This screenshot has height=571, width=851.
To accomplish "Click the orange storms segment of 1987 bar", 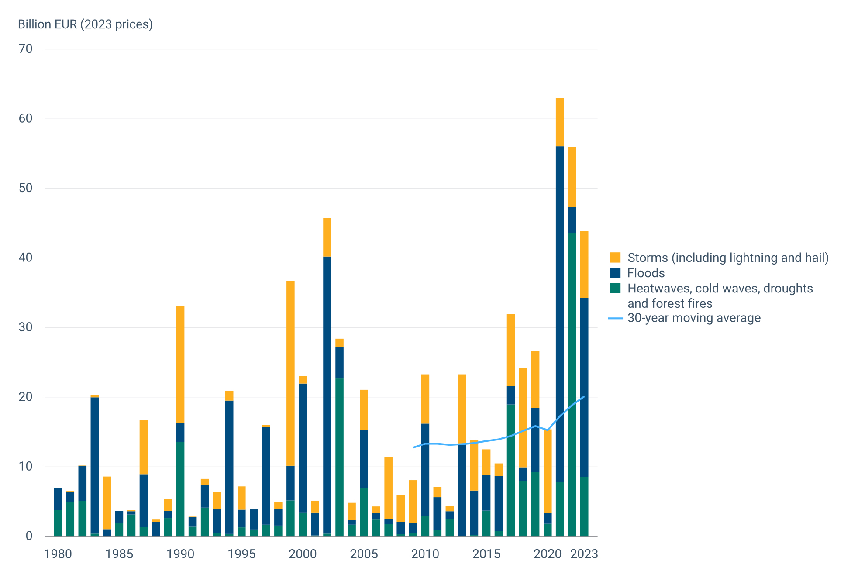I will coord(144,447).
